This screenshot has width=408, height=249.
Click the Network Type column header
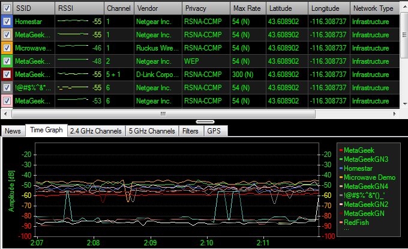coord(374,8)
